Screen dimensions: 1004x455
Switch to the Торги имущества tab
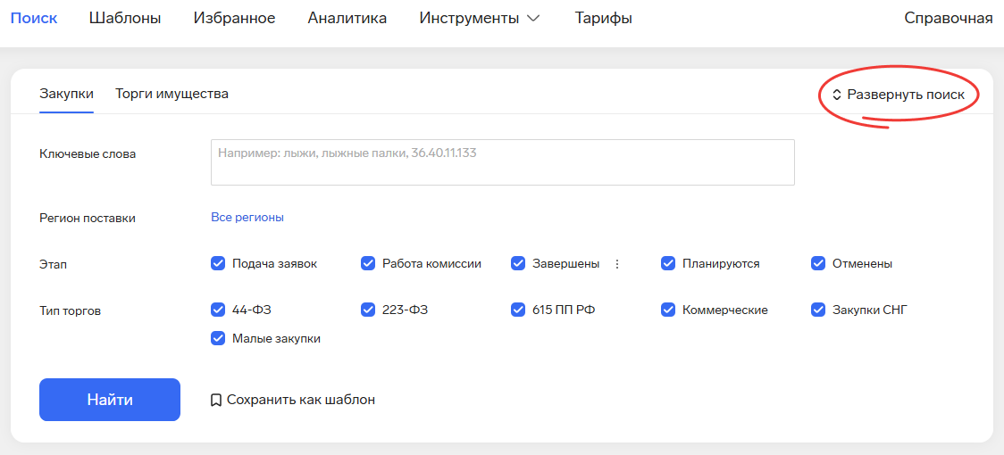(172, 94)
